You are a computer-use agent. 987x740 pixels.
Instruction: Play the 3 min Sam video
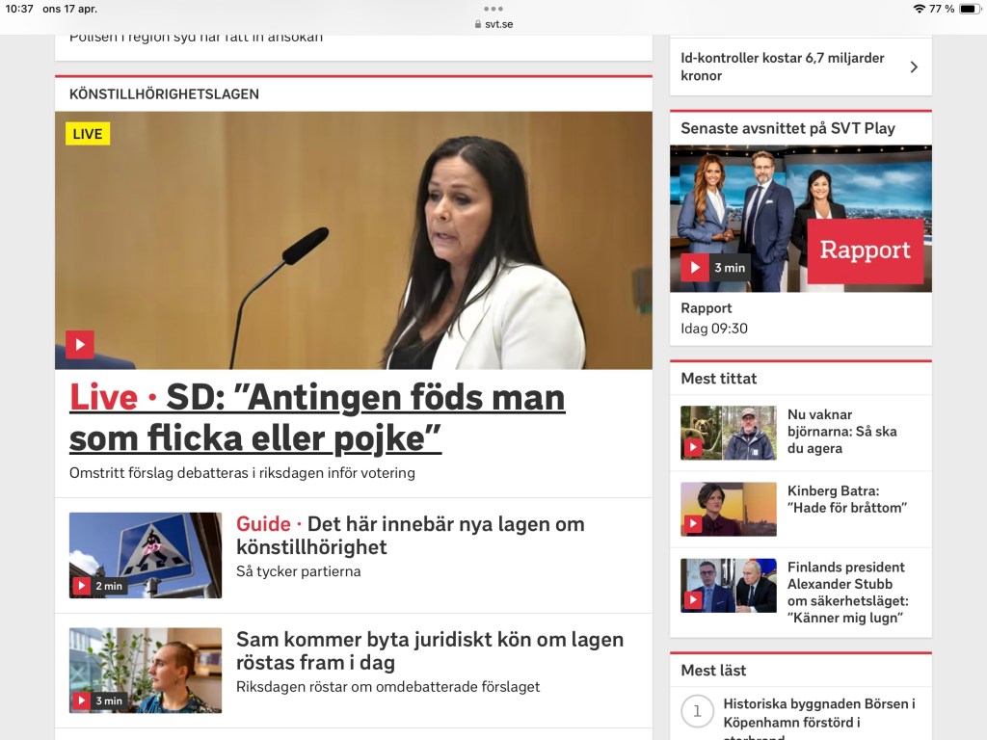click(81, 700)
